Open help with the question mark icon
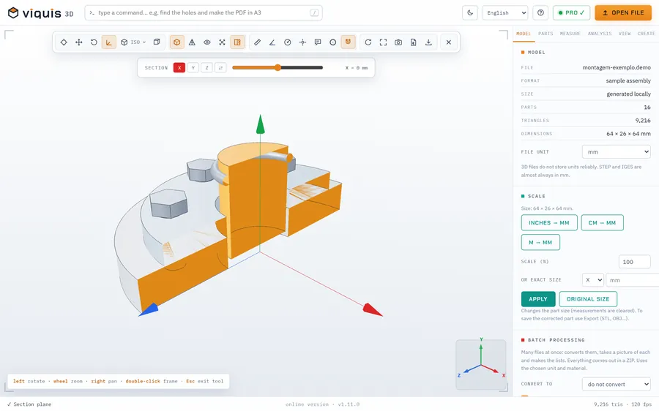 (540, 12)
